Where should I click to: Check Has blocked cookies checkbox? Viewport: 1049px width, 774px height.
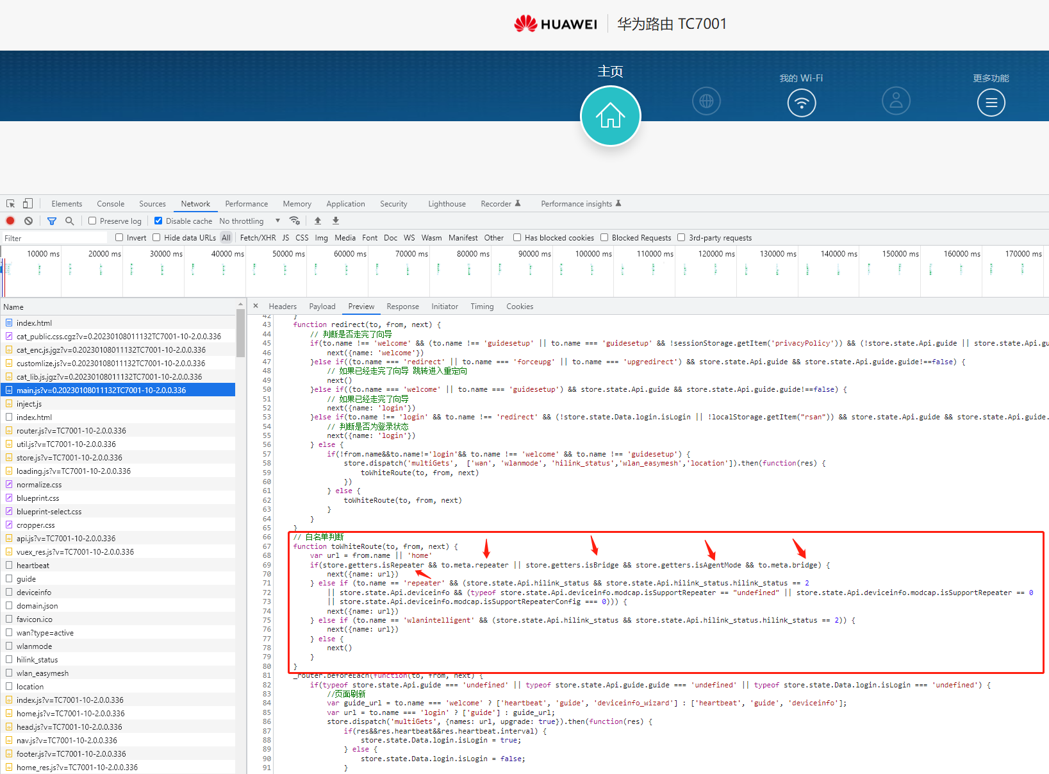pyautogui.click(x=517, y=237)
